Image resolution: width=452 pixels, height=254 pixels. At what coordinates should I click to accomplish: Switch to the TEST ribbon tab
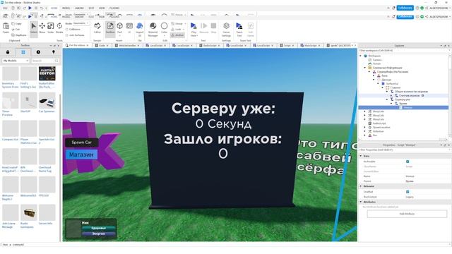coord(91,8)
